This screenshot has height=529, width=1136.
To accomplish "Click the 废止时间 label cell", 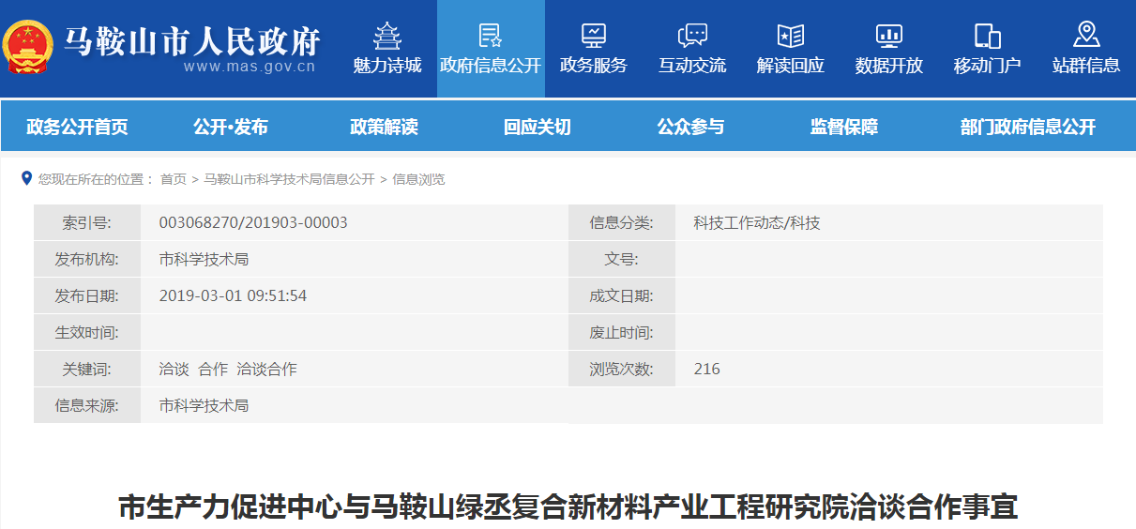I will pos(622,333).
